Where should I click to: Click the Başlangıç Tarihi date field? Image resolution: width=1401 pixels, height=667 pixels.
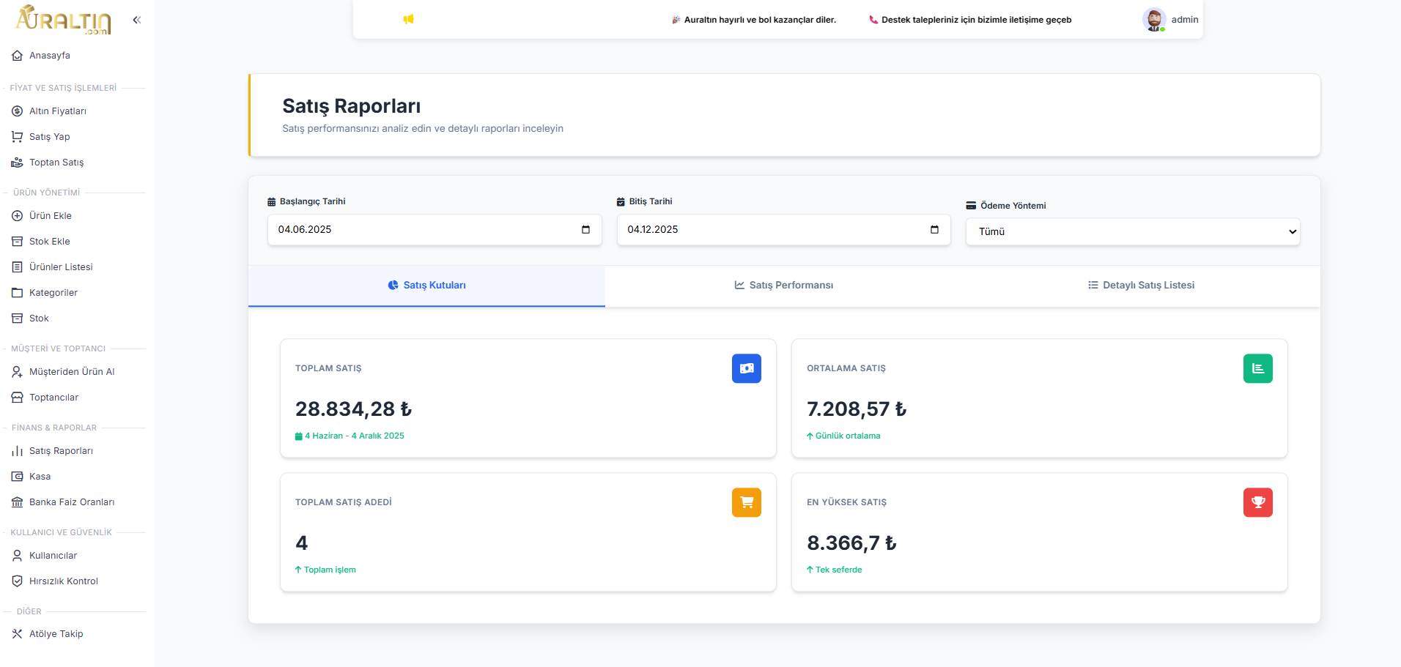coord(418,230)
